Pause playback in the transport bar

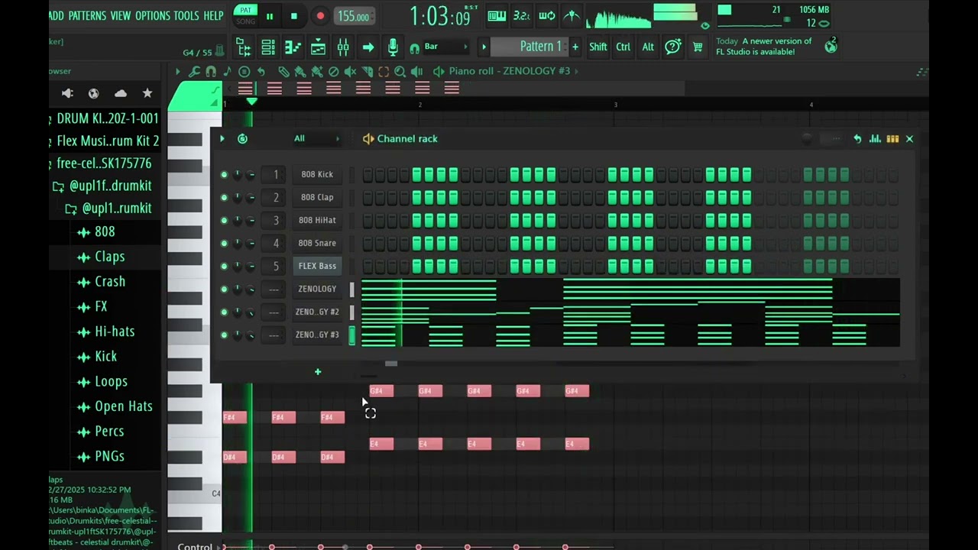270,16
